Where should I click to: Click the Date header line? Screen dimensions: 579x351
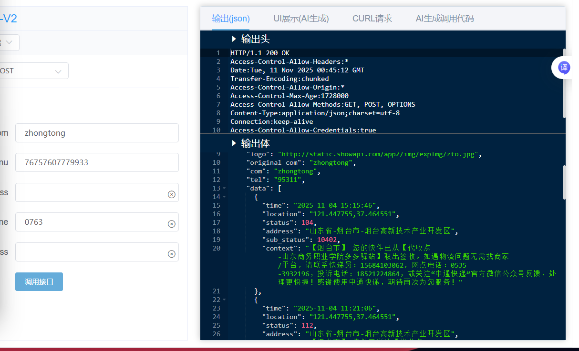[297, 70]
